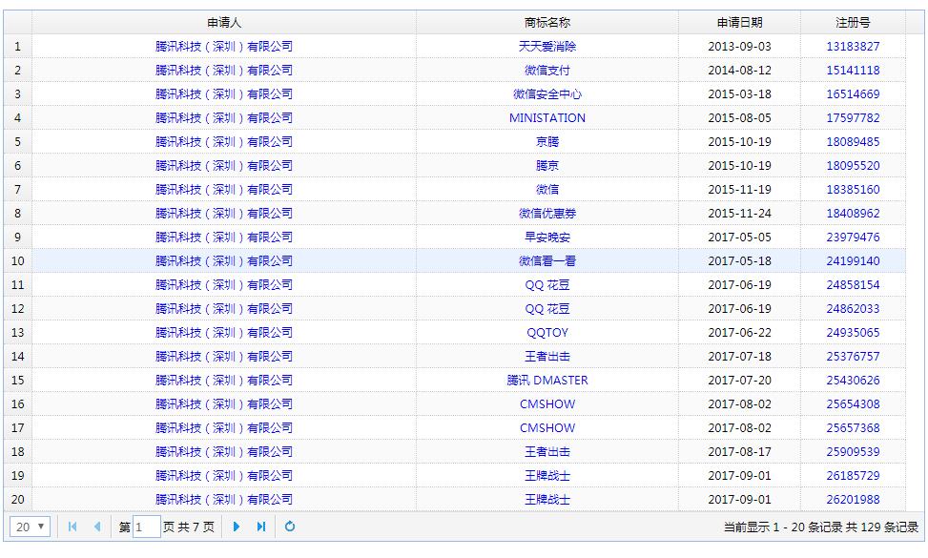Sort by 申请人 column header
The height and width of the screenshot is (558, 928).
coord(224,22)
